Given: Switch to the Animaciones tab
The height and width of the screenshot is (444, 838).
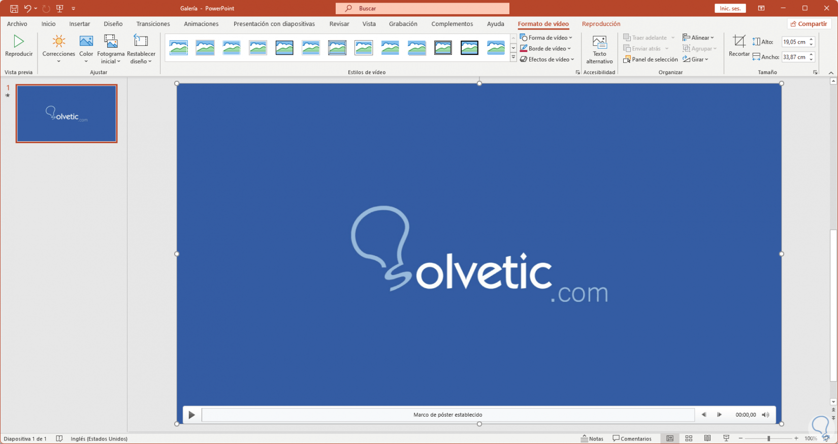Looking at the screenshot, I should point(201,24).
